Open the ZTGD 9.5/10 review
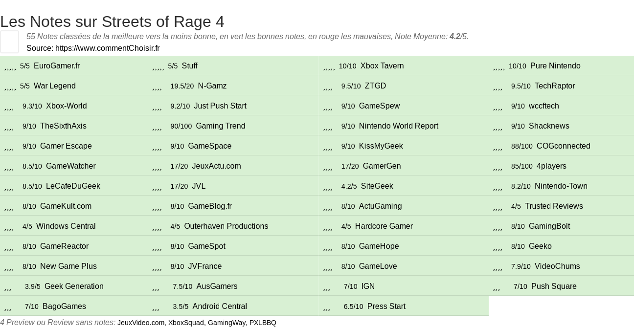Viewport: 634px width, 328px height. (403, 86)
